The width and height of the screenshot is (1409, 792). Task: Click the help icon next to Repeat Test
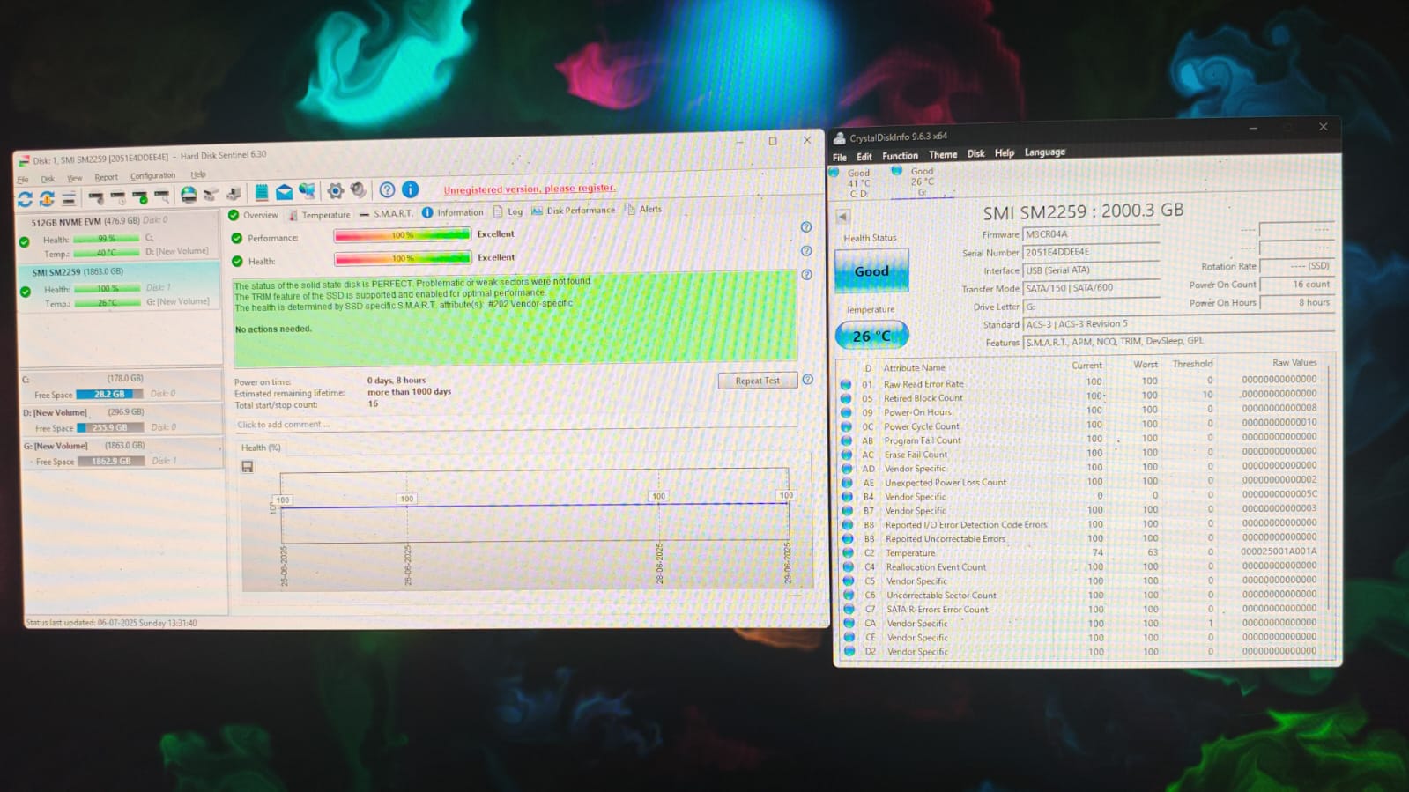(808, 380)
